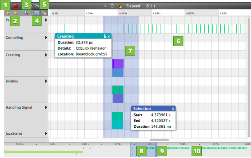Click the horizontal timeline scrollbar thumb
Image resolution: width=251 pixels, height=158 pixels.
point(159,140)
